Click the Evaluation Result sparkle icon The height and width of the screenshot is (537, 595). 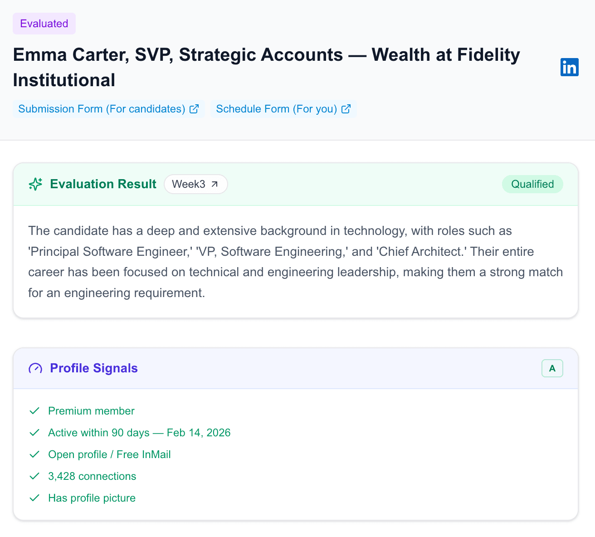tap(35, 184)
